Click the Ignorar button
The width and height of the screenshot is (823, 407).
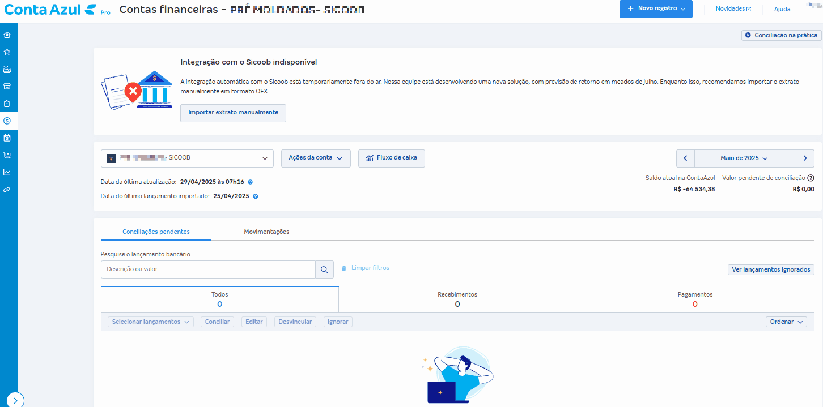click(338, 322)
